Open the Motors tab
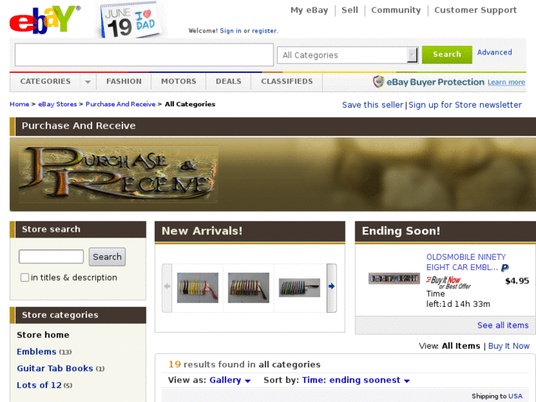 [178, 81]
